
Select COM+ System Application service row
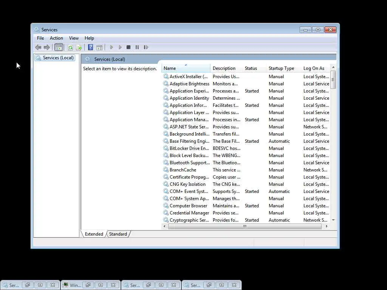tap(246, 198)
